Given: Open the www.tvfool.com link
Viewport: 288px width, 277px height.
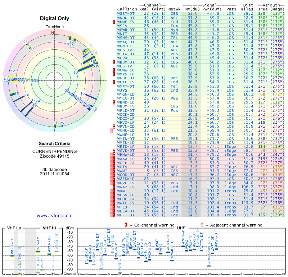Looking at the screenshot, I should point(55,216).
